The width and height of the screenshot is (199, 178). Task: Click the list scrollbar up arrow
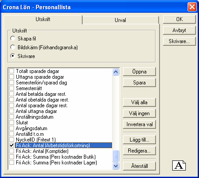116,72
